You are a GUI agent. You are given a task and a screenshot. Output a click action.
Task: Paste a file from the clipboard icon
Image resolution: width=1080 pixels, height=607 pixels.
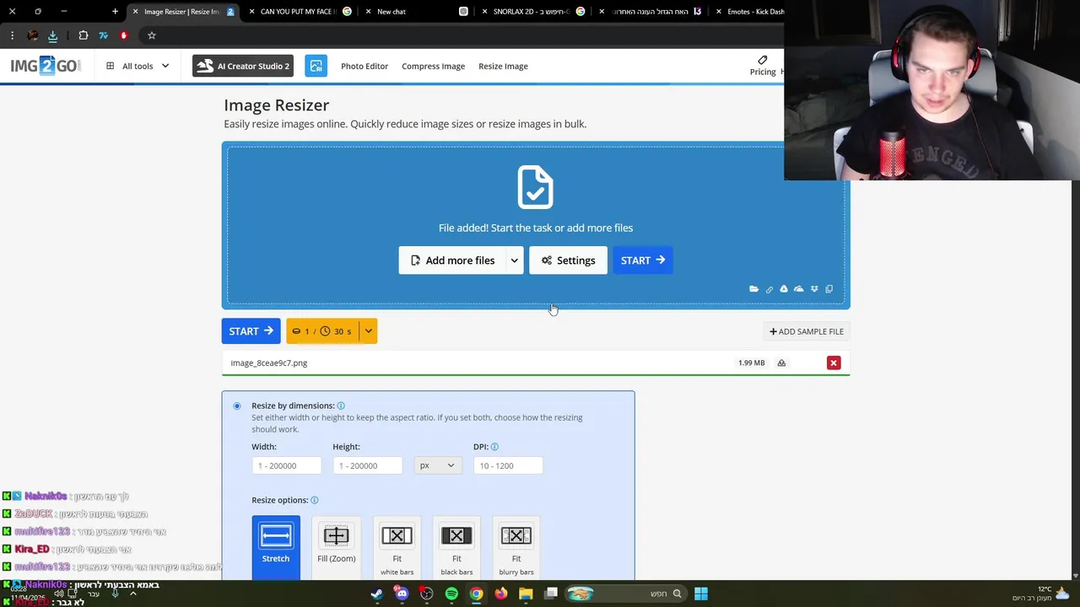[829, 289]
